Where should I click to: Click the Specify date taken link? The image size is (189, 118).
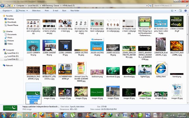point(77,107)
